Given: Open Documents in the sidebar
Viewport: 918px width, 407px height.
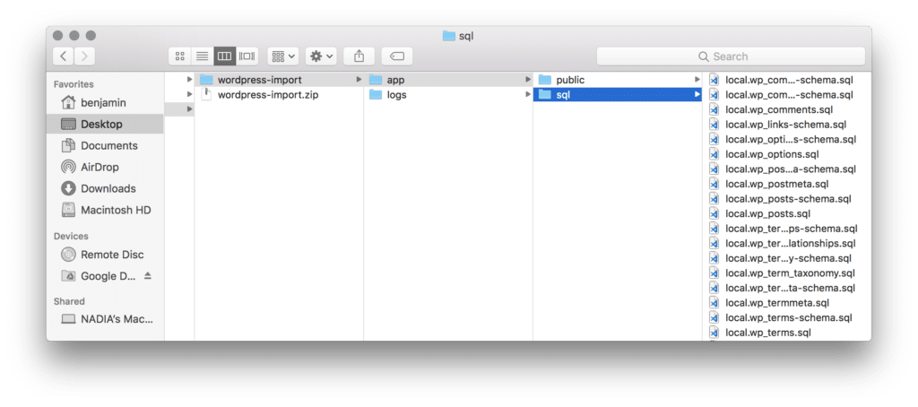Looking at the screenshot, I should coord(106,145).
